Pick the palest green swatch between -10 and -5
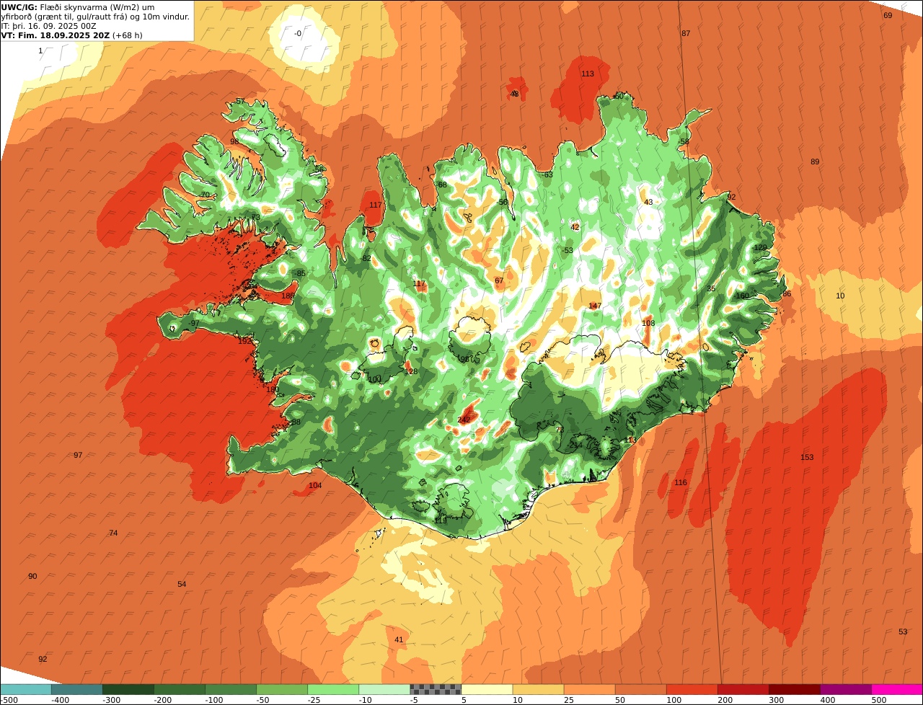 pos(384,689)
